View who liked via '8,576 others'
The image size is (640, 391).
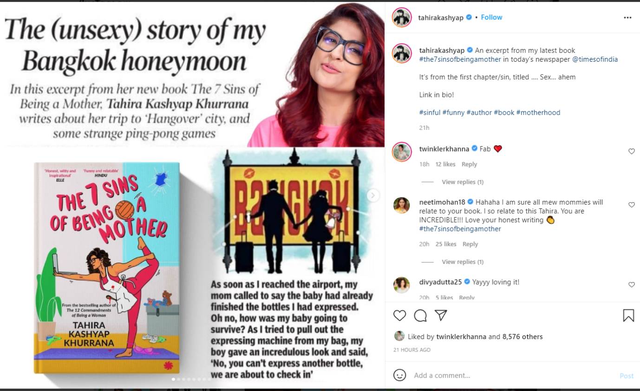click(x=522, y=337)
